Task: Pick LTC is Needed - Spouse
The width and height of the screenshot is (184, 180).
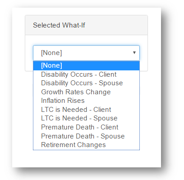Action: click(86, 118)
